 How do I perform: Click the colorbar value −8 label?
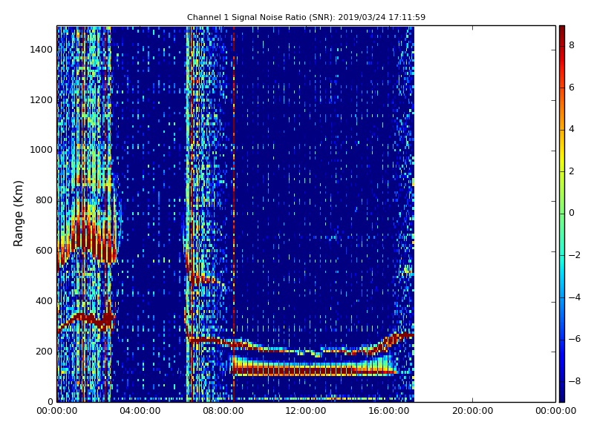575,381
